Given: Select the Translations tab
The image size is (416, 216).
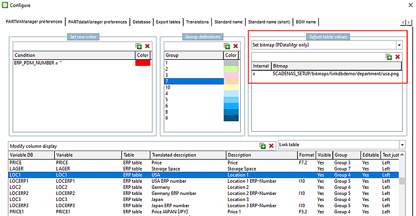Looking at the screenshot, I should tap(197, 22).
